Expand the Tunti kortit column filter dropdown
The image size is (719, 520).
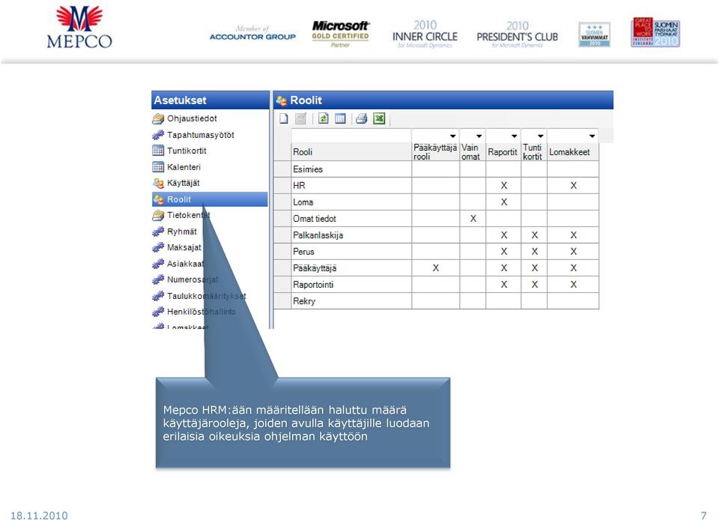540,136
